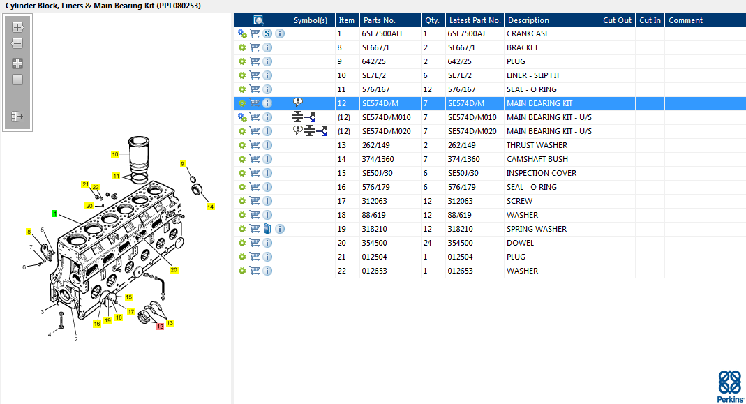Viewport: 746px width, 404px height.
Task: Sort by Parts No. column header
Action: [x=379, y=20]
